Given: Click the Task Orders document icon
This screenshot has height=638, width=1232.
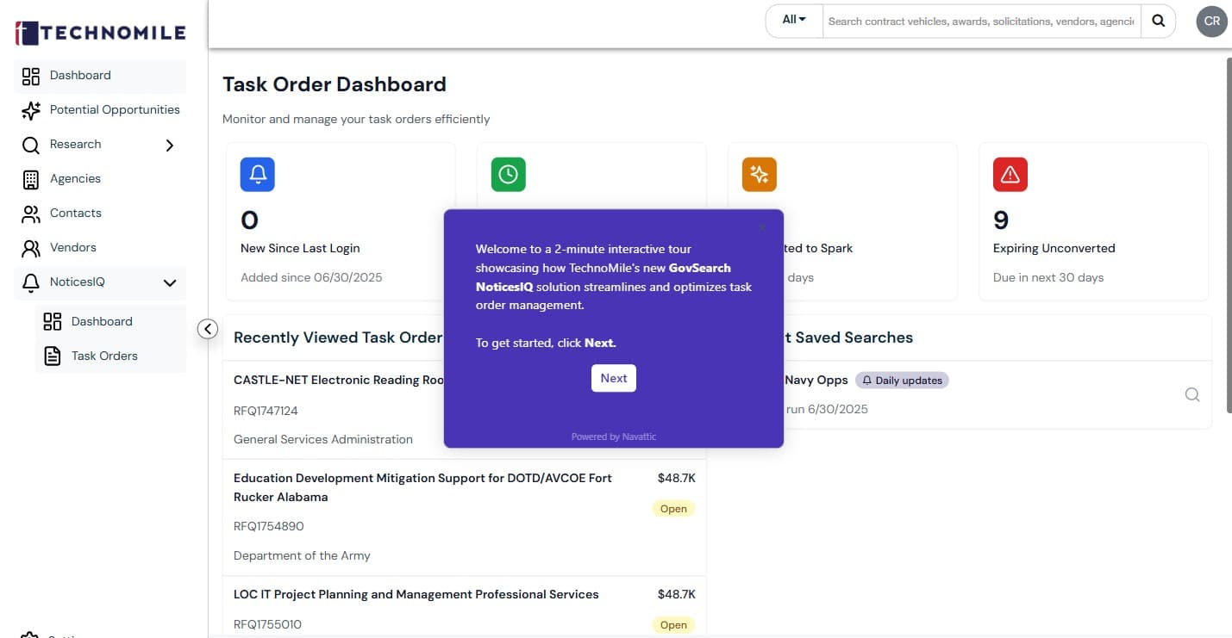Looking at the screenshot, I should coord(53,356).
